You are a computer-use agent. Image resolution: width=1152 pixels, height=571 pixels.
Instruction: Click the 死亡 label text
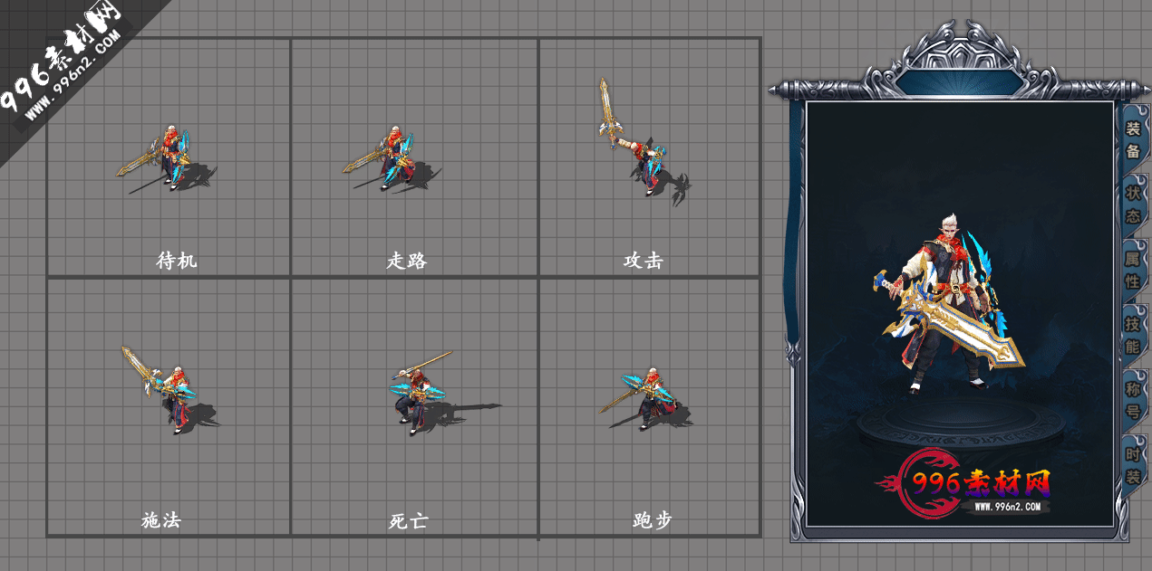point(408,521)
